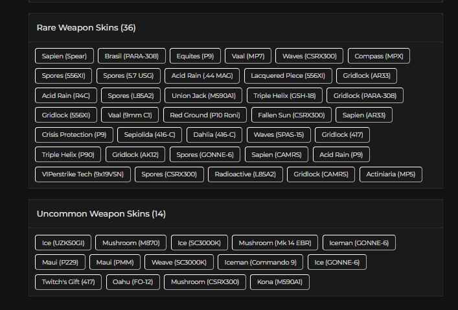
Task: Choose the Dahlia (416-C) skin
Action: coord(215,135)
